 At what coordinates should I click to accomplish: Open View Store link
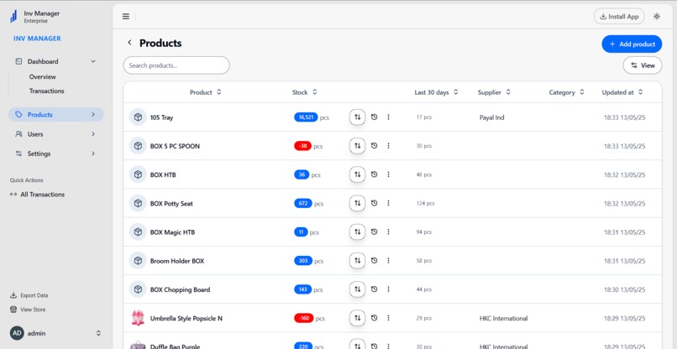click(x=28, y=310)
